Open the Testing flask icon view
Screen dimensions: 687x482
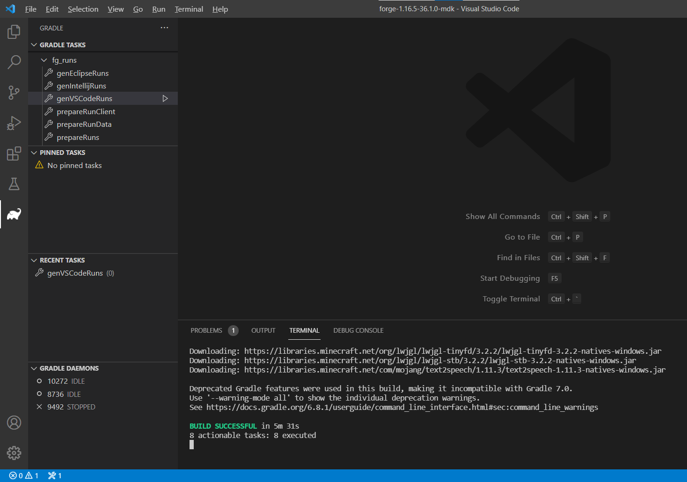[14, 184]
